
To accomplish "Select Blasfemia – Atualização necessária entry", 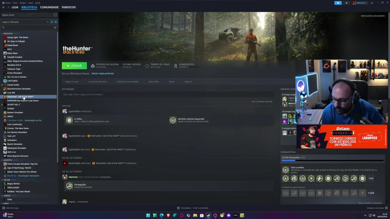I will point(23,176).
